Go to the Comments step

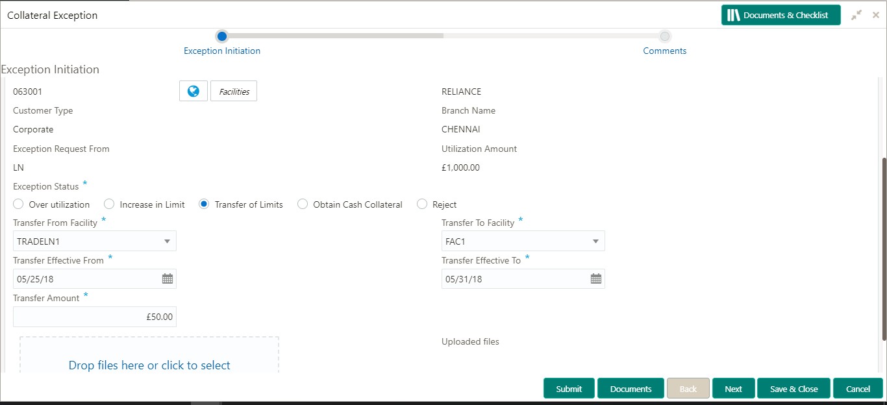point(664,36)
